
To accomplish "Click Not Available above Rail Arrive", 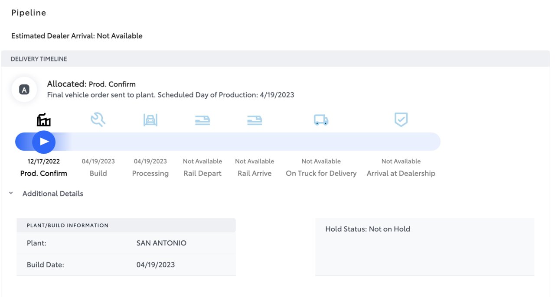I will pos(255,161).
